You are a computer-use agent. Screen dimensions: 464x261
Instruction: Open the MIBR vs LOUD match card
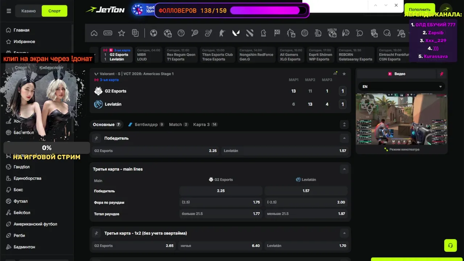(x=149, y=55)
